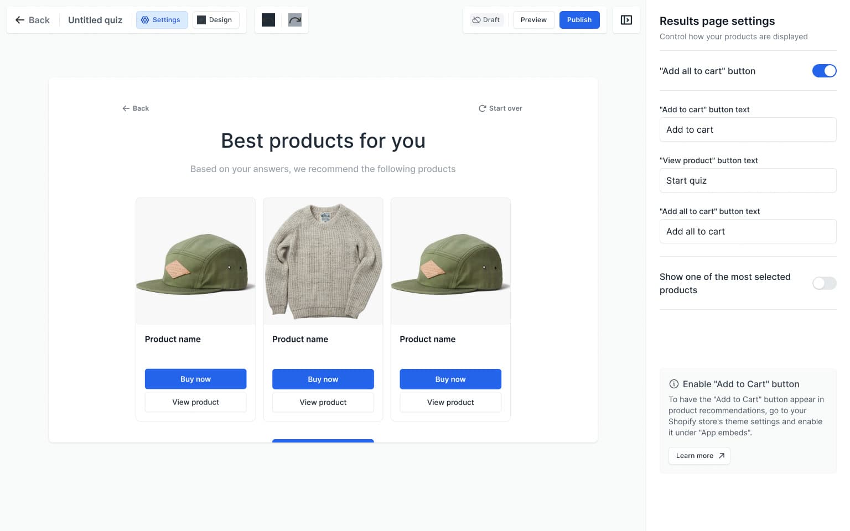Click the Draft status badge
The height and width of the screenshot is (531, 850).
pyautogui.click(x=486, y=20)
